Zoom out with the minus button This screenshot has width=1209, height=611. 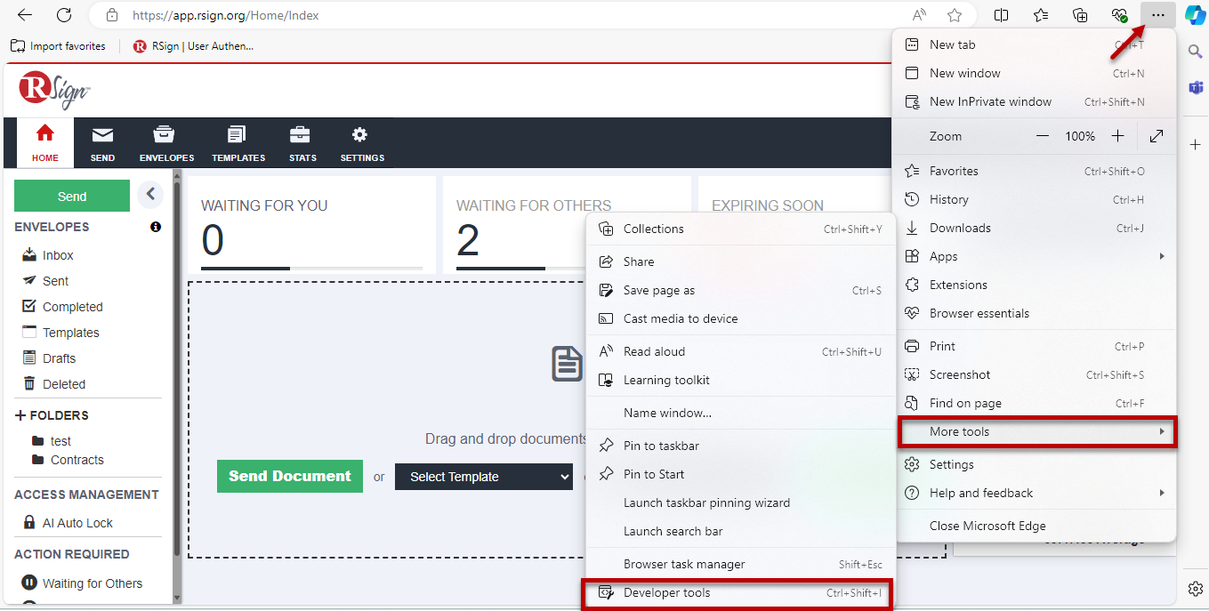[x=1043, y=136]
